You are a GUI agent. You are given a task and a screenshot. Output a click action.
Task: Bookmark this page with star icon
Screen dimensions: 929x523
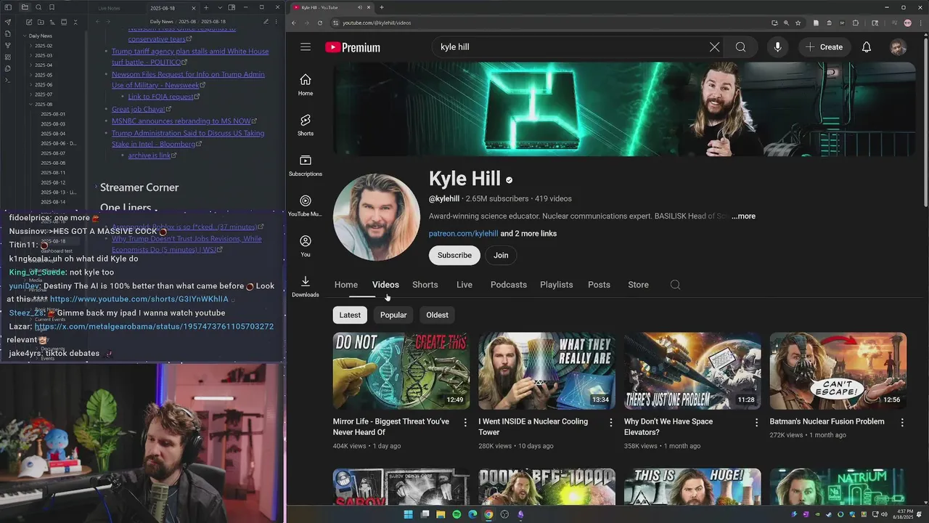pyautogui.click(x=798, y=23)
